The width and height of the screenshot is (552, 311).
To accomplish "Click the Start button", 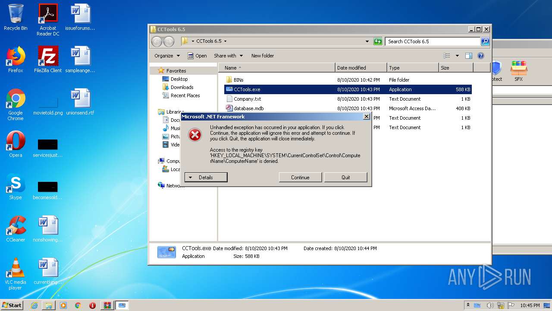I will coord(12,305).
